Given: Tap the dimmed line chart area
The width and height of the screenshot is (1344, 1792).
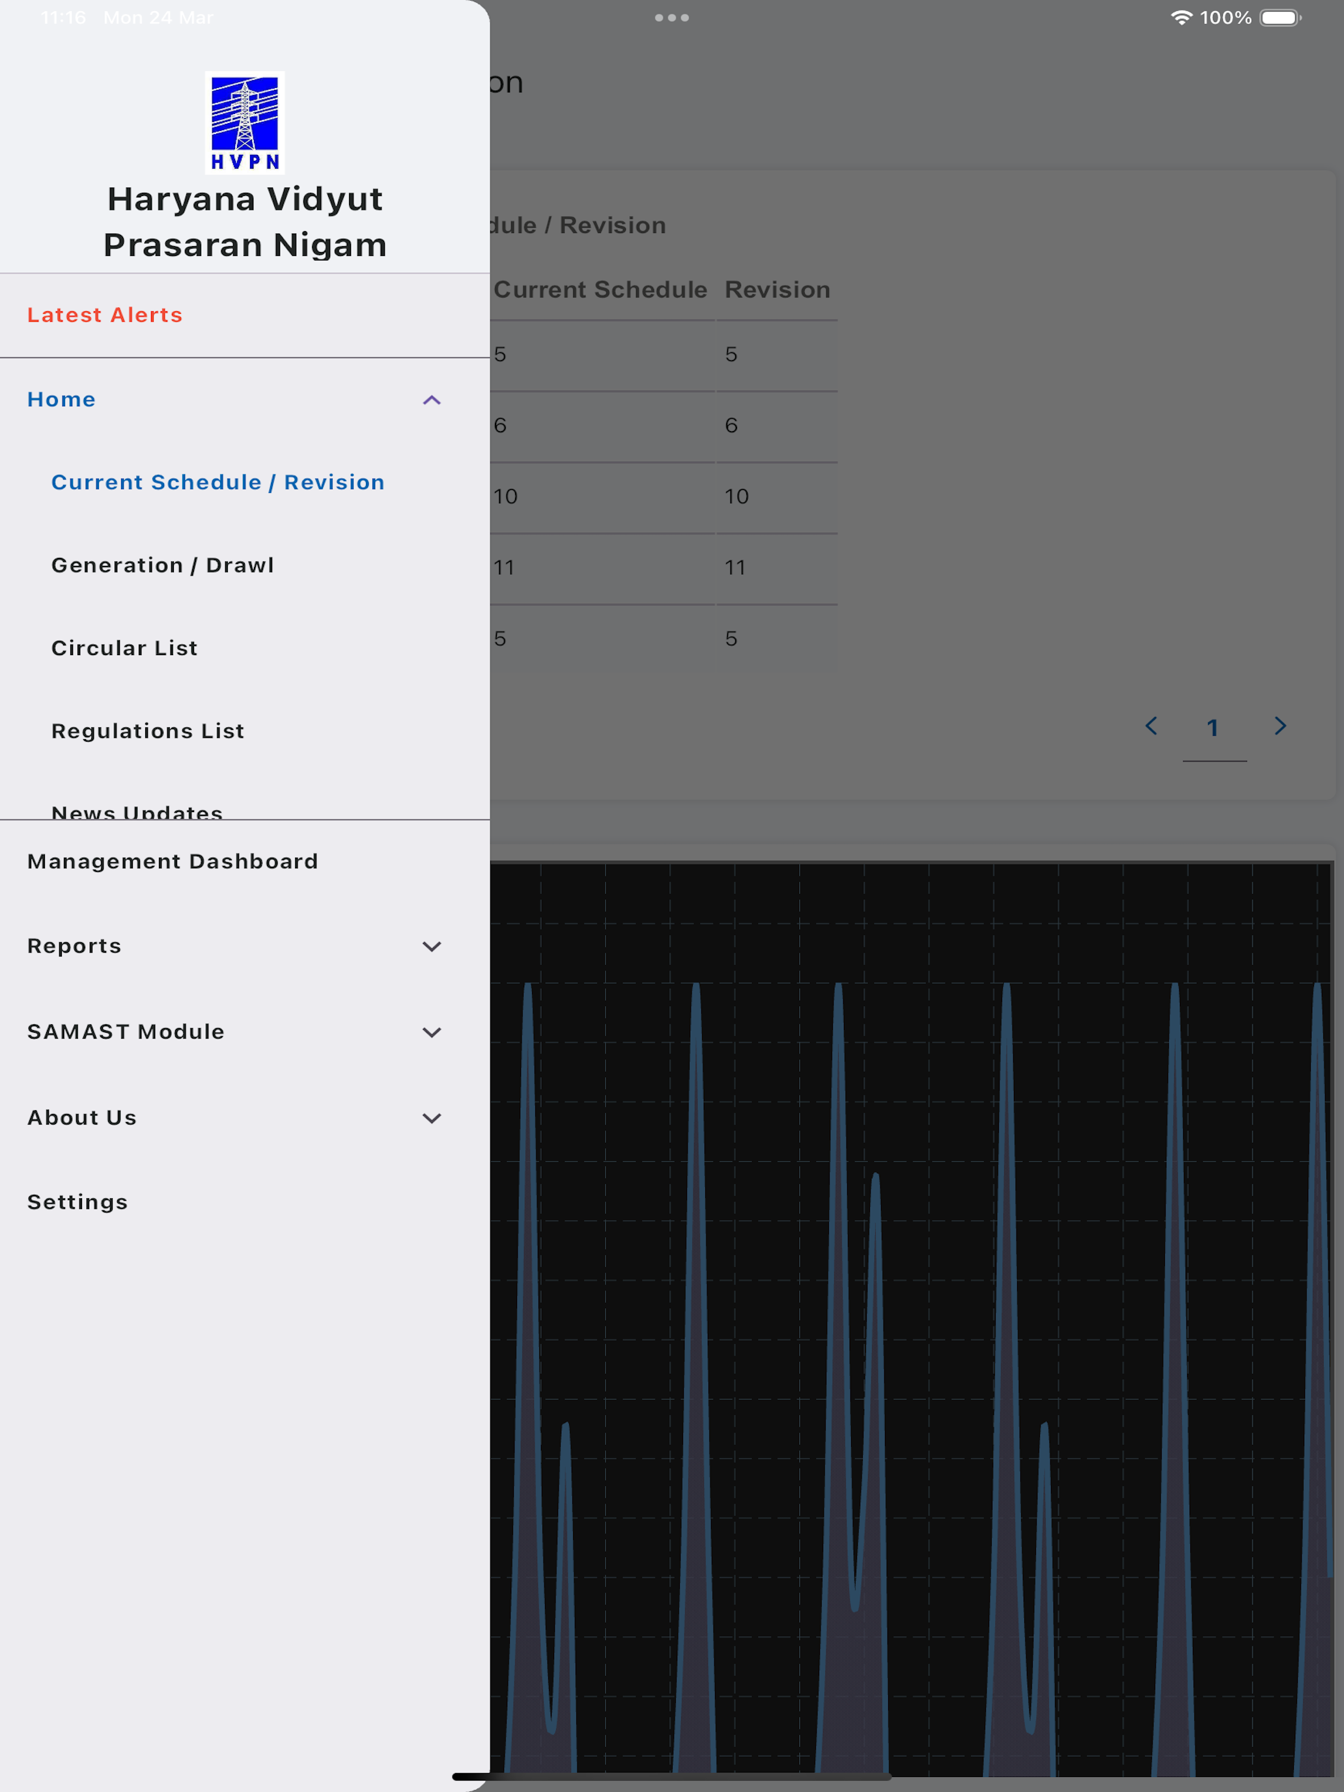Looking at the screenshot, I should [x=912, y=1321].
